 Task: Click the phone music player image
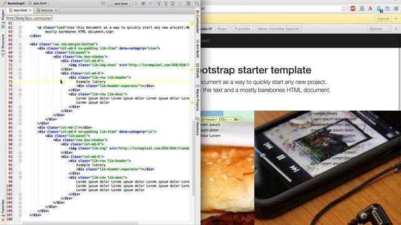point(328,167)
